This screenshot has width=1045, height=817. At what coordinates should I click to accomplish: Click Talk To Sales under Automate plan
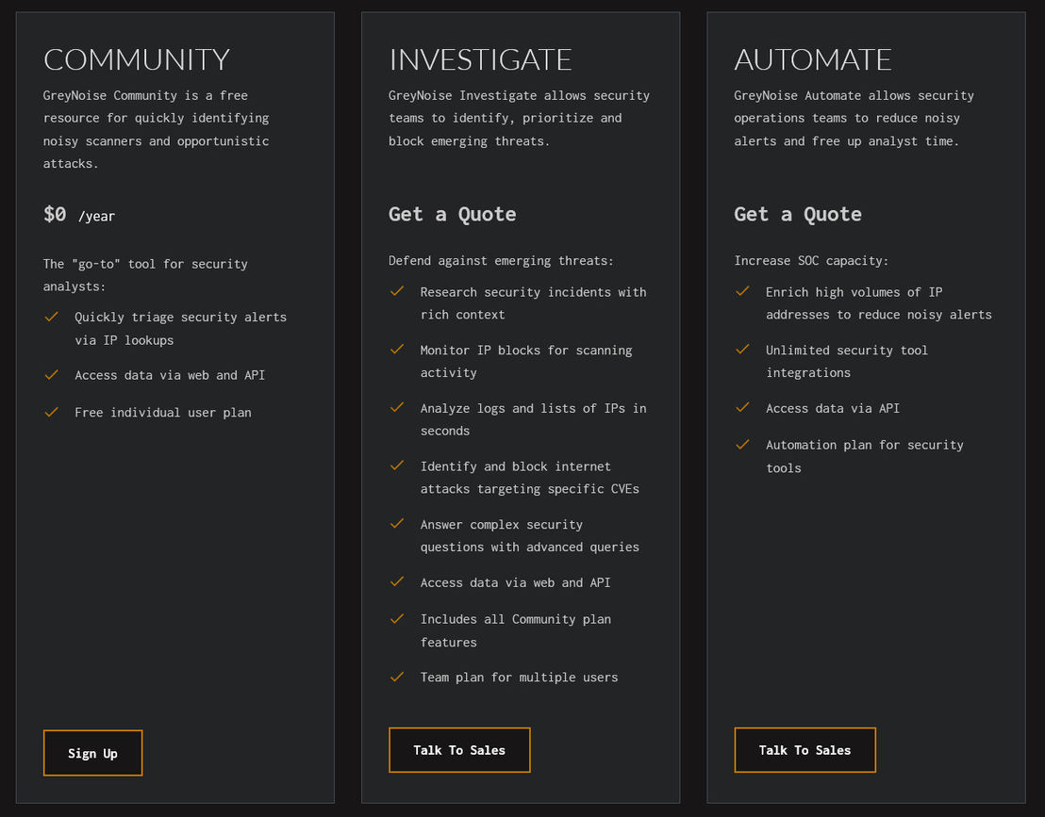(804, 750)
